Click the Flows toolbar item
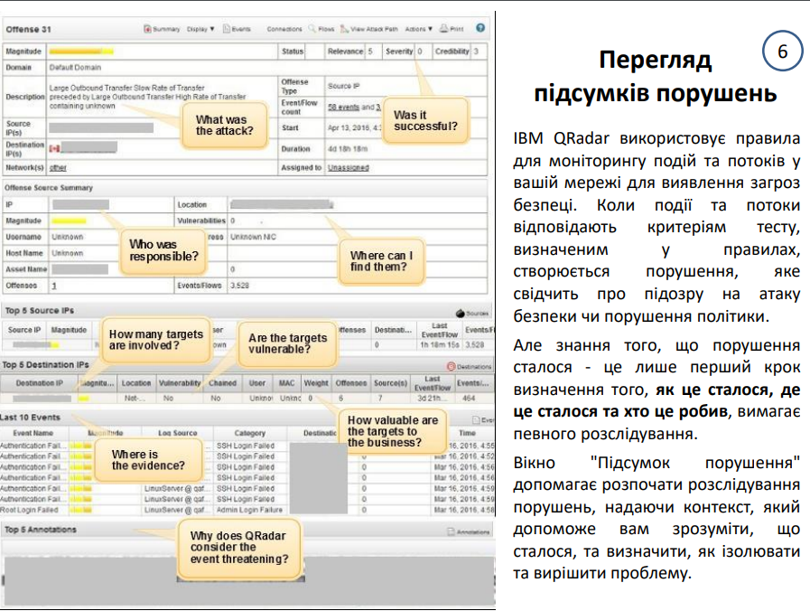Viewport: 810px width, 611px height. (x=321, y=29)
